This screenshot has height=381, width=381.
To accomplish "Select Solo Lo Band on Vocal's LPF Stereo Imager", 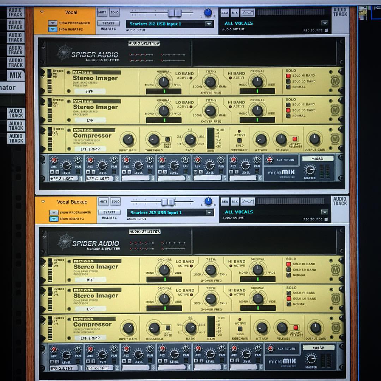I will coord(288,110).
